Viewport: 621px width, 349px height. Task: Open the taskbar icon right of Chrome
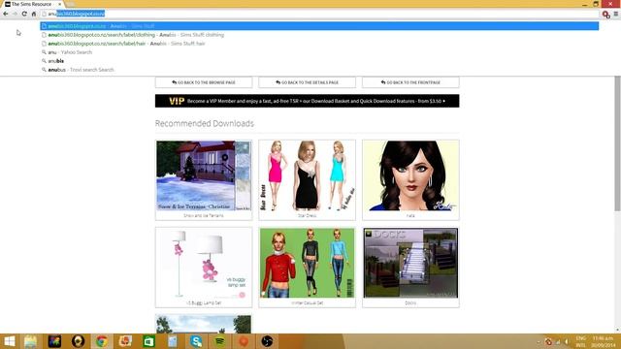tap(125, 341)
